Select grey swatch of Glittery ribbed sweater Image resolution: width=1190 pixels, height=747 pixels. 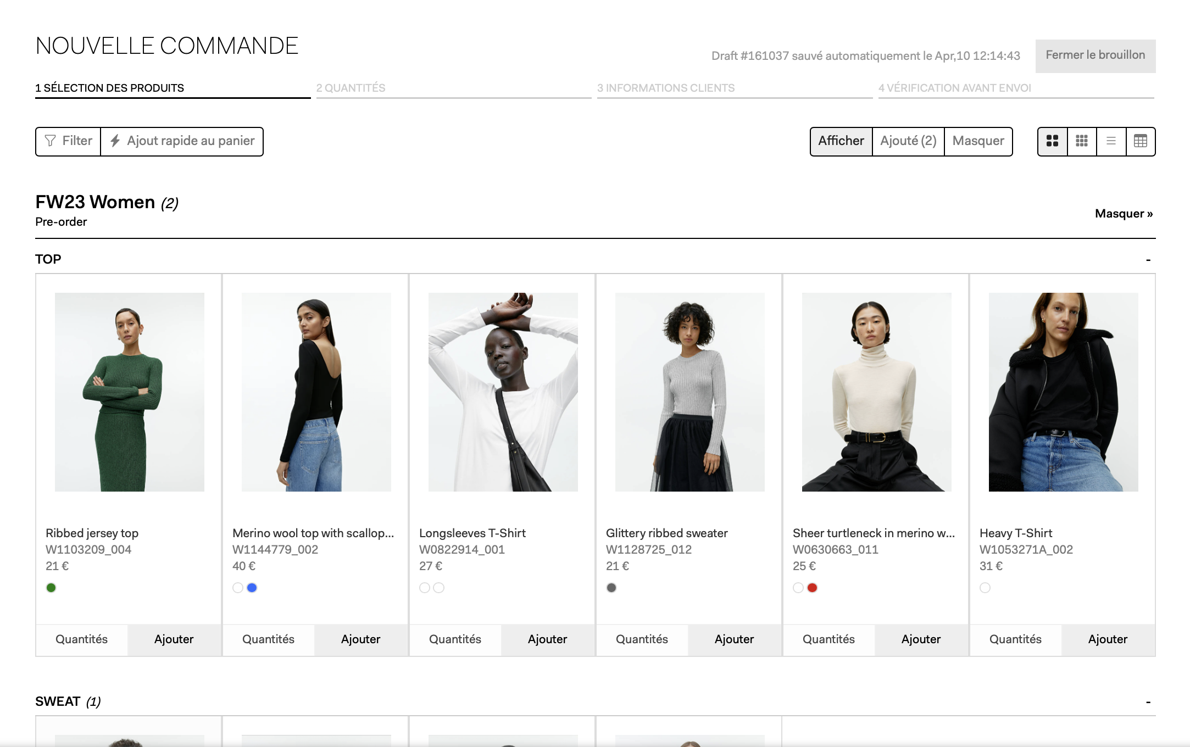(x=611, y=588)
